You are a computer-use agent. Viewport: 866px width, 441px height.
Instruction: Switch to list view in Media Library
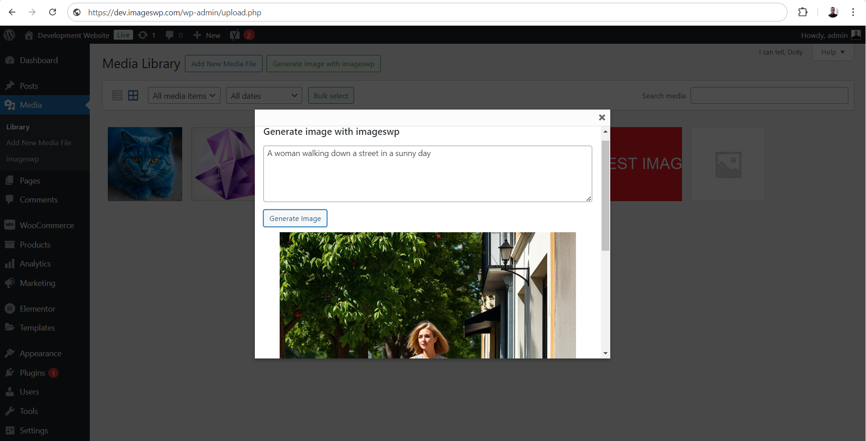pos(117,95)
